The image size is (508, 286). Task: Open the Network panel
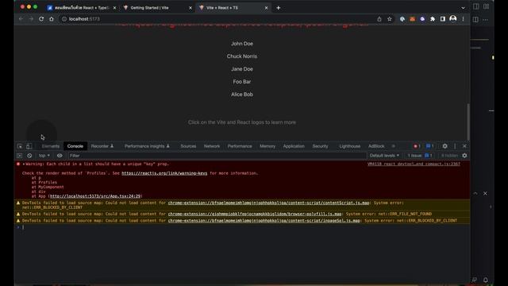[x=212, y=146]
